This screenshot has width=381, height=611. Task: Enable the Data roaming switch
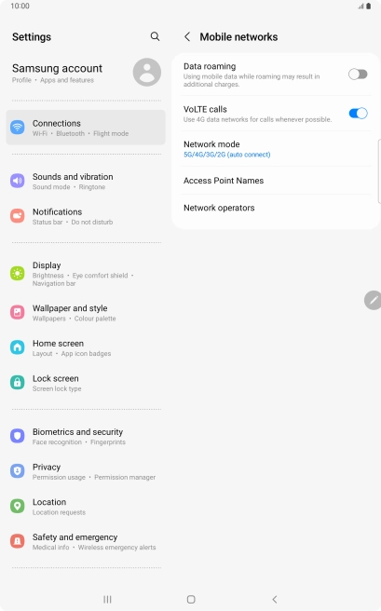pyautogui.click(x=358, y=74)
